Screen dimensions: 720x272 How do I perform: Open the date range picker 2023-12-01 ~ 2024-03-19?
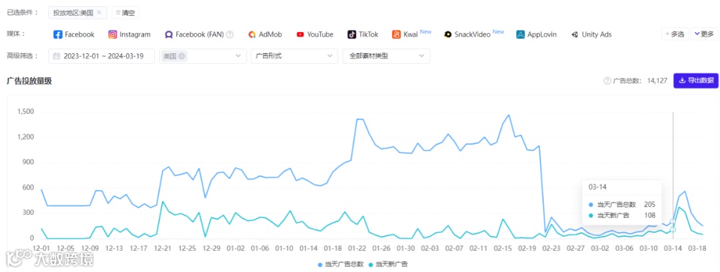pyautogui.click(x=101, y=56)
